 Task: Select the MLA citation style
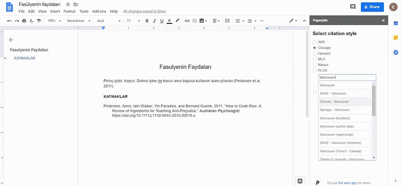tap(315, 59)
